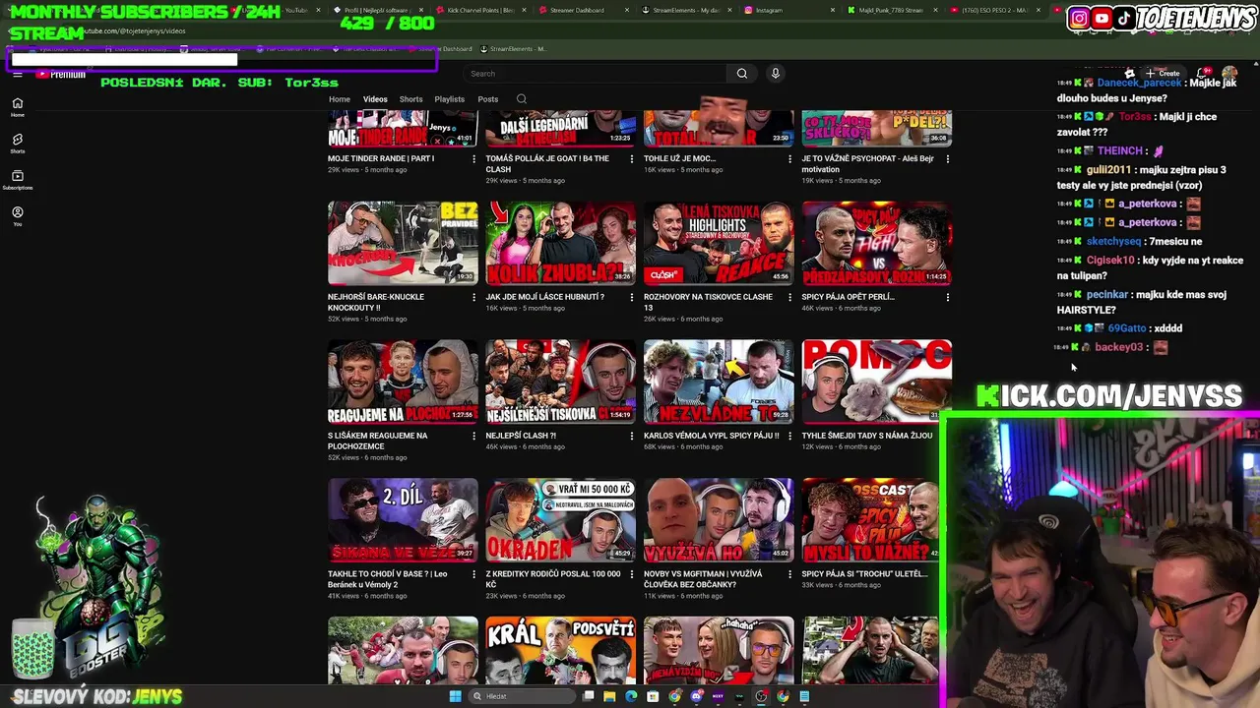Viewport: 1260px width, 708px height.
Task: Open the 2. DÍL ŠIKANA VE VĚZE thumbnail
Action: click(403, 520)
